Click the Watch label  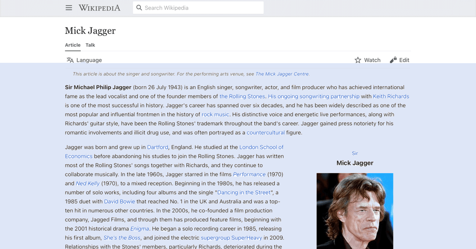[372, 60]
